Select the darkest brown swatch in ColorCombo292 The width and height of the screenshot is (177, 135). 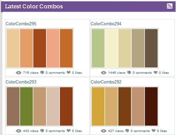point(151,106)
